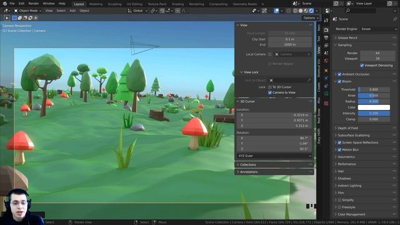
Task: Open the XYZ Euler rotation mode dropdown
Action: 274,156
